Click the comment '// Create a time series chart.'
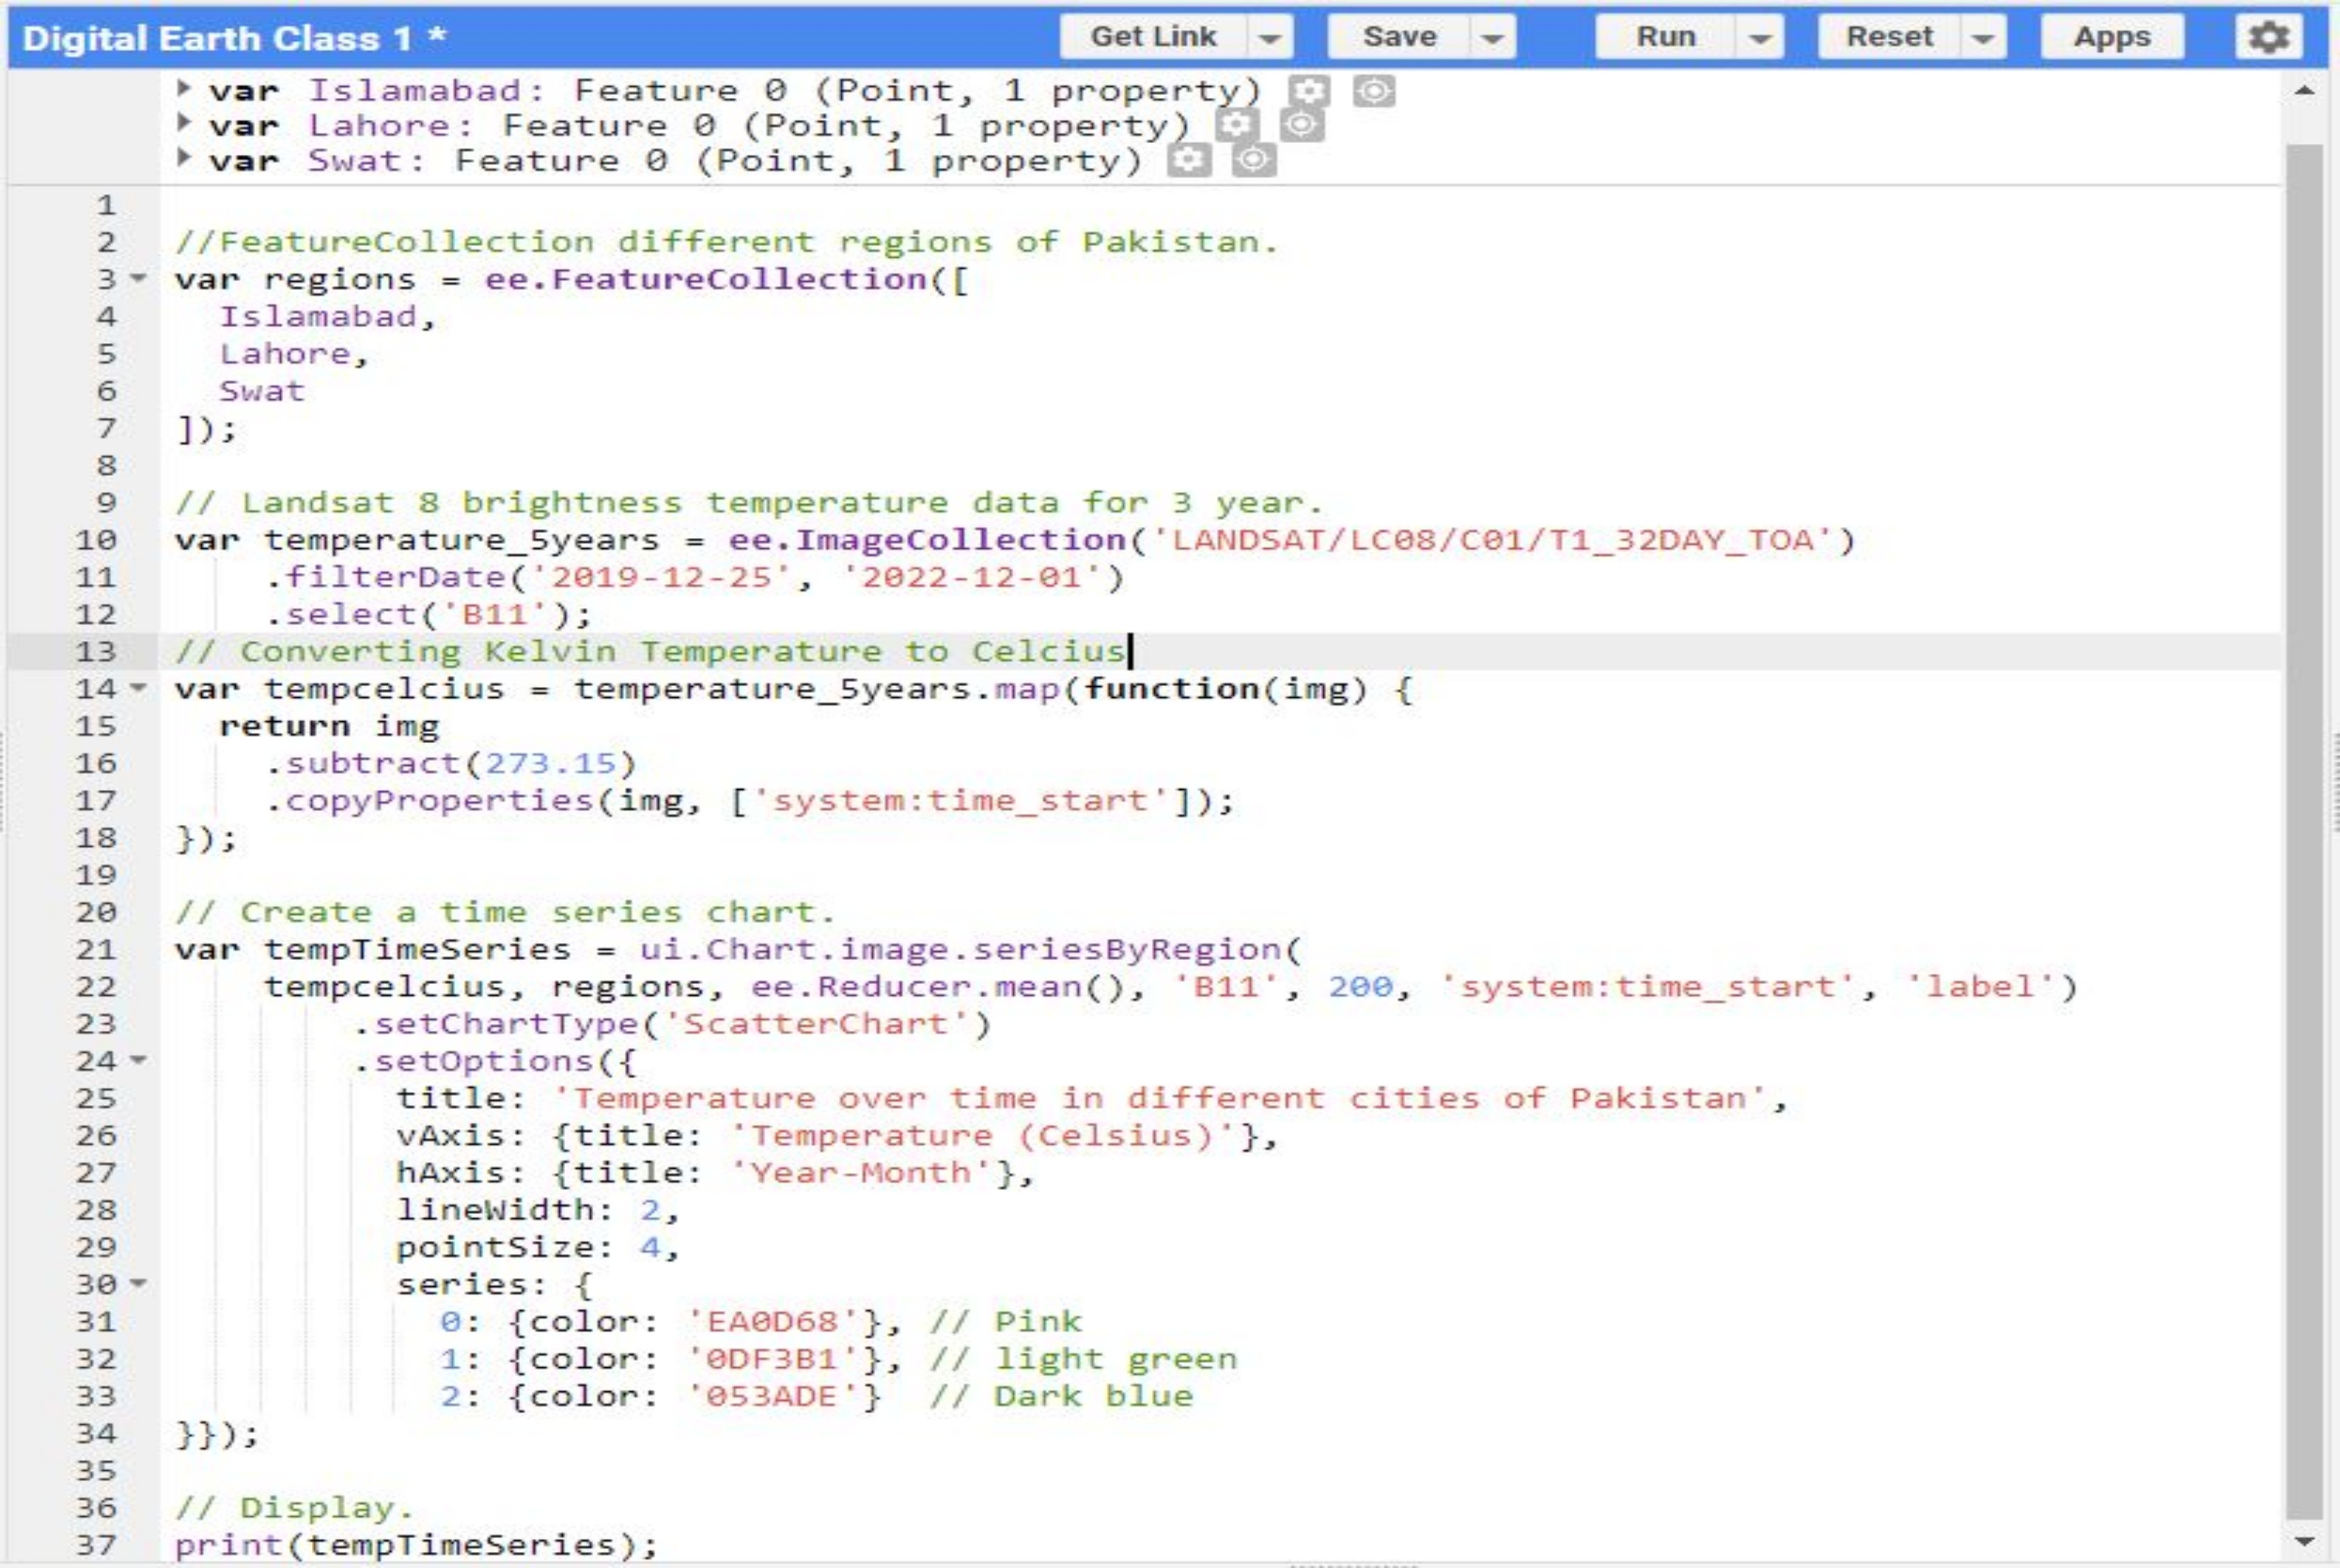The height and width of the screenshot is (1568, 2340). tap(505, 912)
